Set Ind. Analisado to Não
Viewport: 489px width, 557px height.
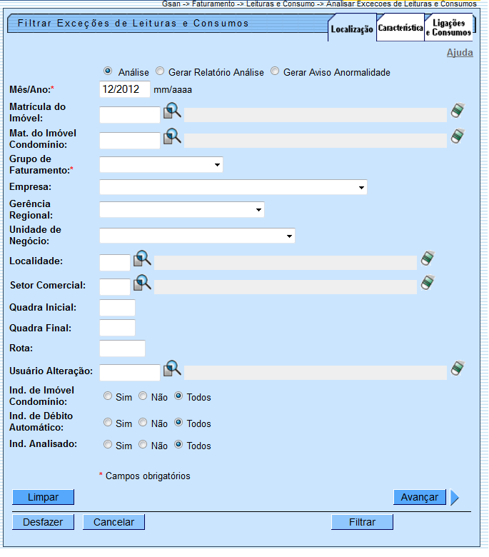pos(143,444)
